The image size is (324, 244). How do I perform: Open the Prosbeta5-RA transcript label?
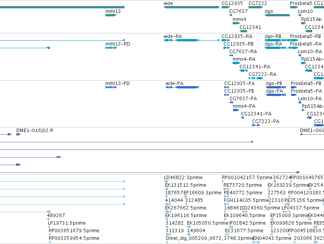pyautogui.click(x=306, y=44)
